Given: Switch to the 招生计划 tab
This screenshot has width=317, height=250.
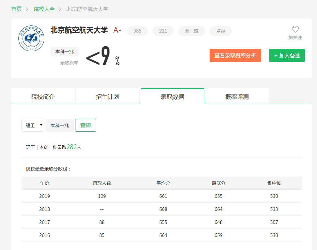Looking at the screenshot, I should [108, 96].
